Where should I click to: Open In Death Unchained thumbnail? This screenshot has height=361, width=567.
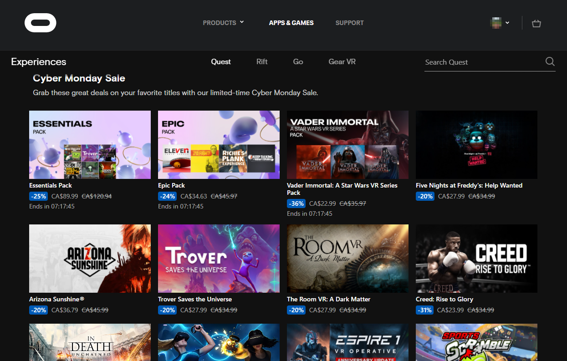(90, 342)
